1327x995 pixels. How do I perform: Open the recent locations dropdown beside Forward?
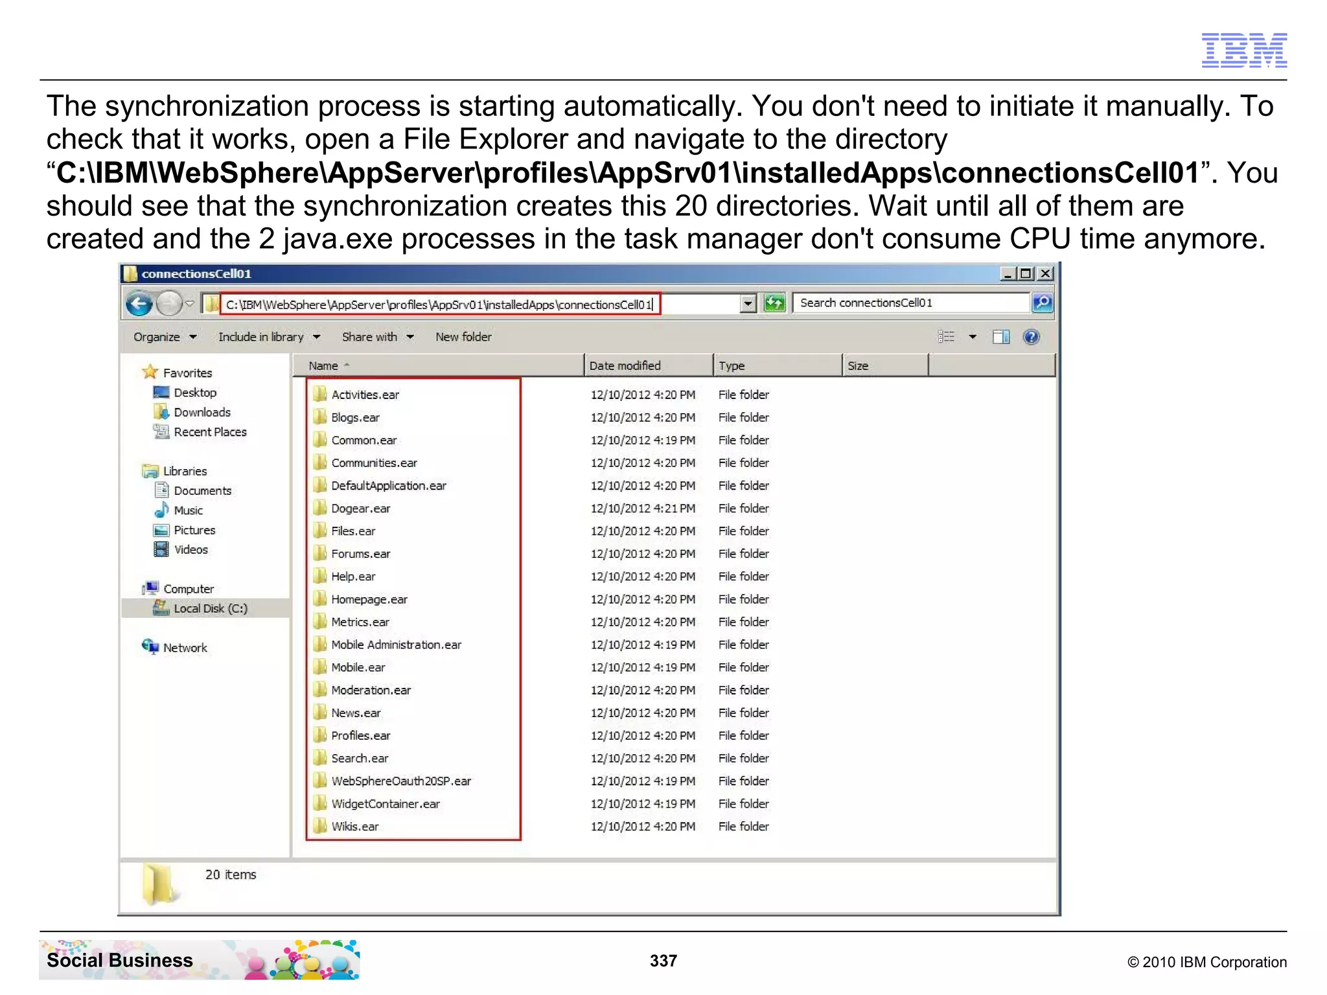tap(190, 303)
